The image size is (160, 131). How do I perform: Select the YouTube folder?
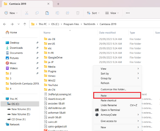[51, 85]
